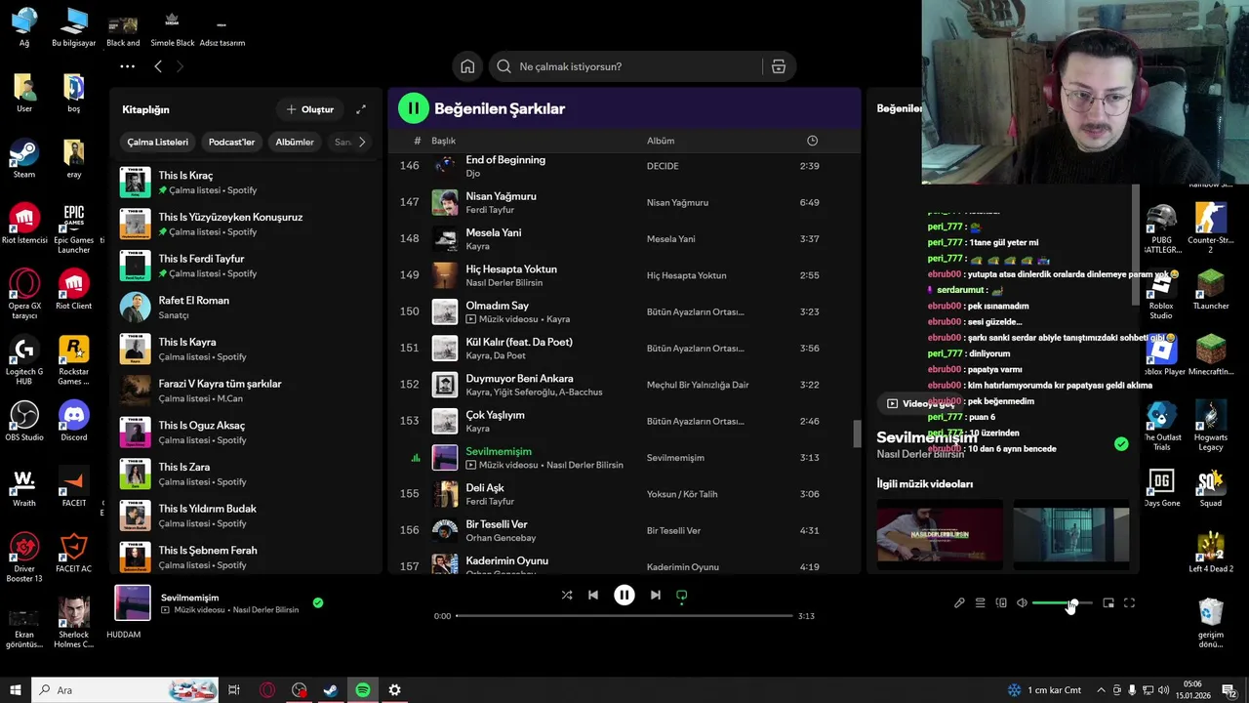This screenshot has height=703, width=1249.
Task: Select the Çalma Listeleri filter
Action: (x=158, y=142)
